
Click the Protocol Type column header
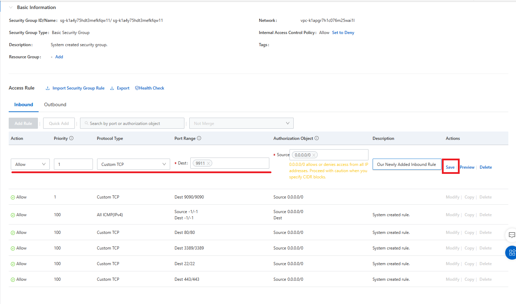pyautogui.click(x=110, y=138)
